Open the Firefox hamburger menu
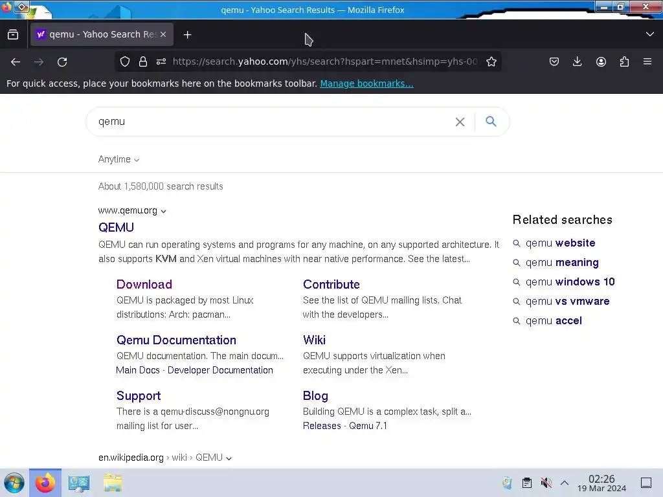Viewport: 663px width, 497px height. (647, 61)
